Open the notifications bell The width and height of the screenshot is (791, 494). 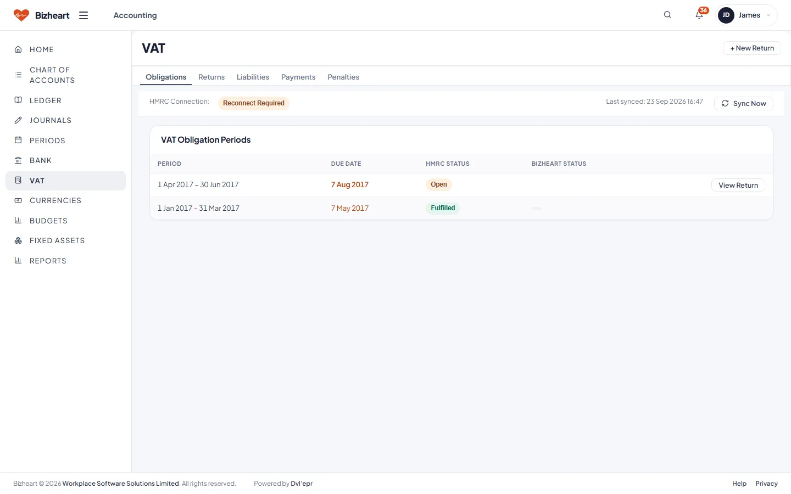pyautogui.click(x=699, y=15)
